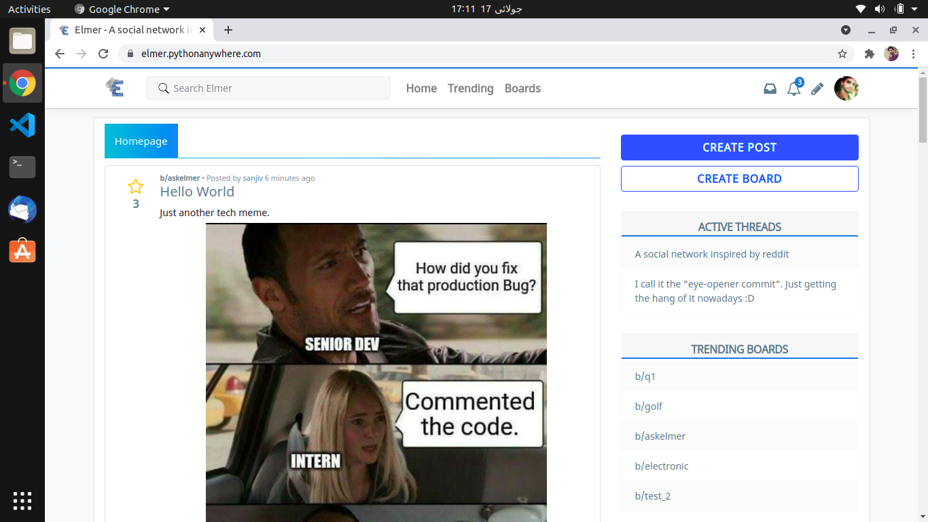Open the Hello World post title
This screenshot has width=928, height=522.
pyautogui.click(x=197, y=192)
